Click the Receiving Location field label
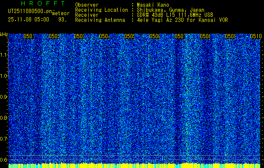 pos(101,10)
